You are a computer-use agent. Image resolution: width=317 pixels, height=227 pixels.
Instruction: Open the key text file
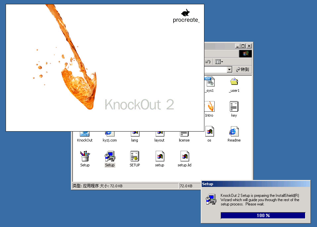[x=234, y=106]
